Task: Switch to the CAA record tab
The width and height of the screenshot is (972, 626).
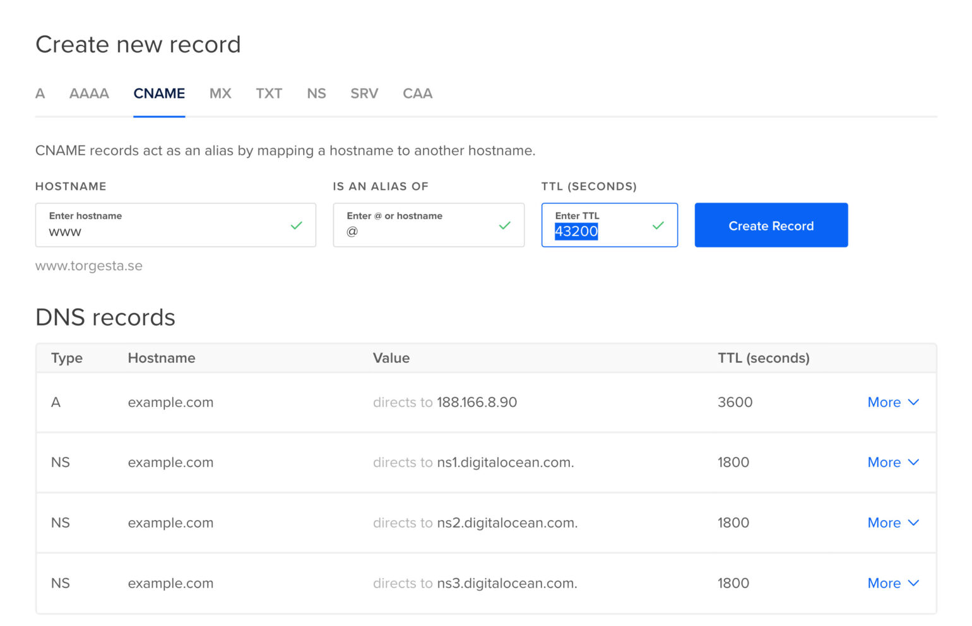Action: [417, 93]
